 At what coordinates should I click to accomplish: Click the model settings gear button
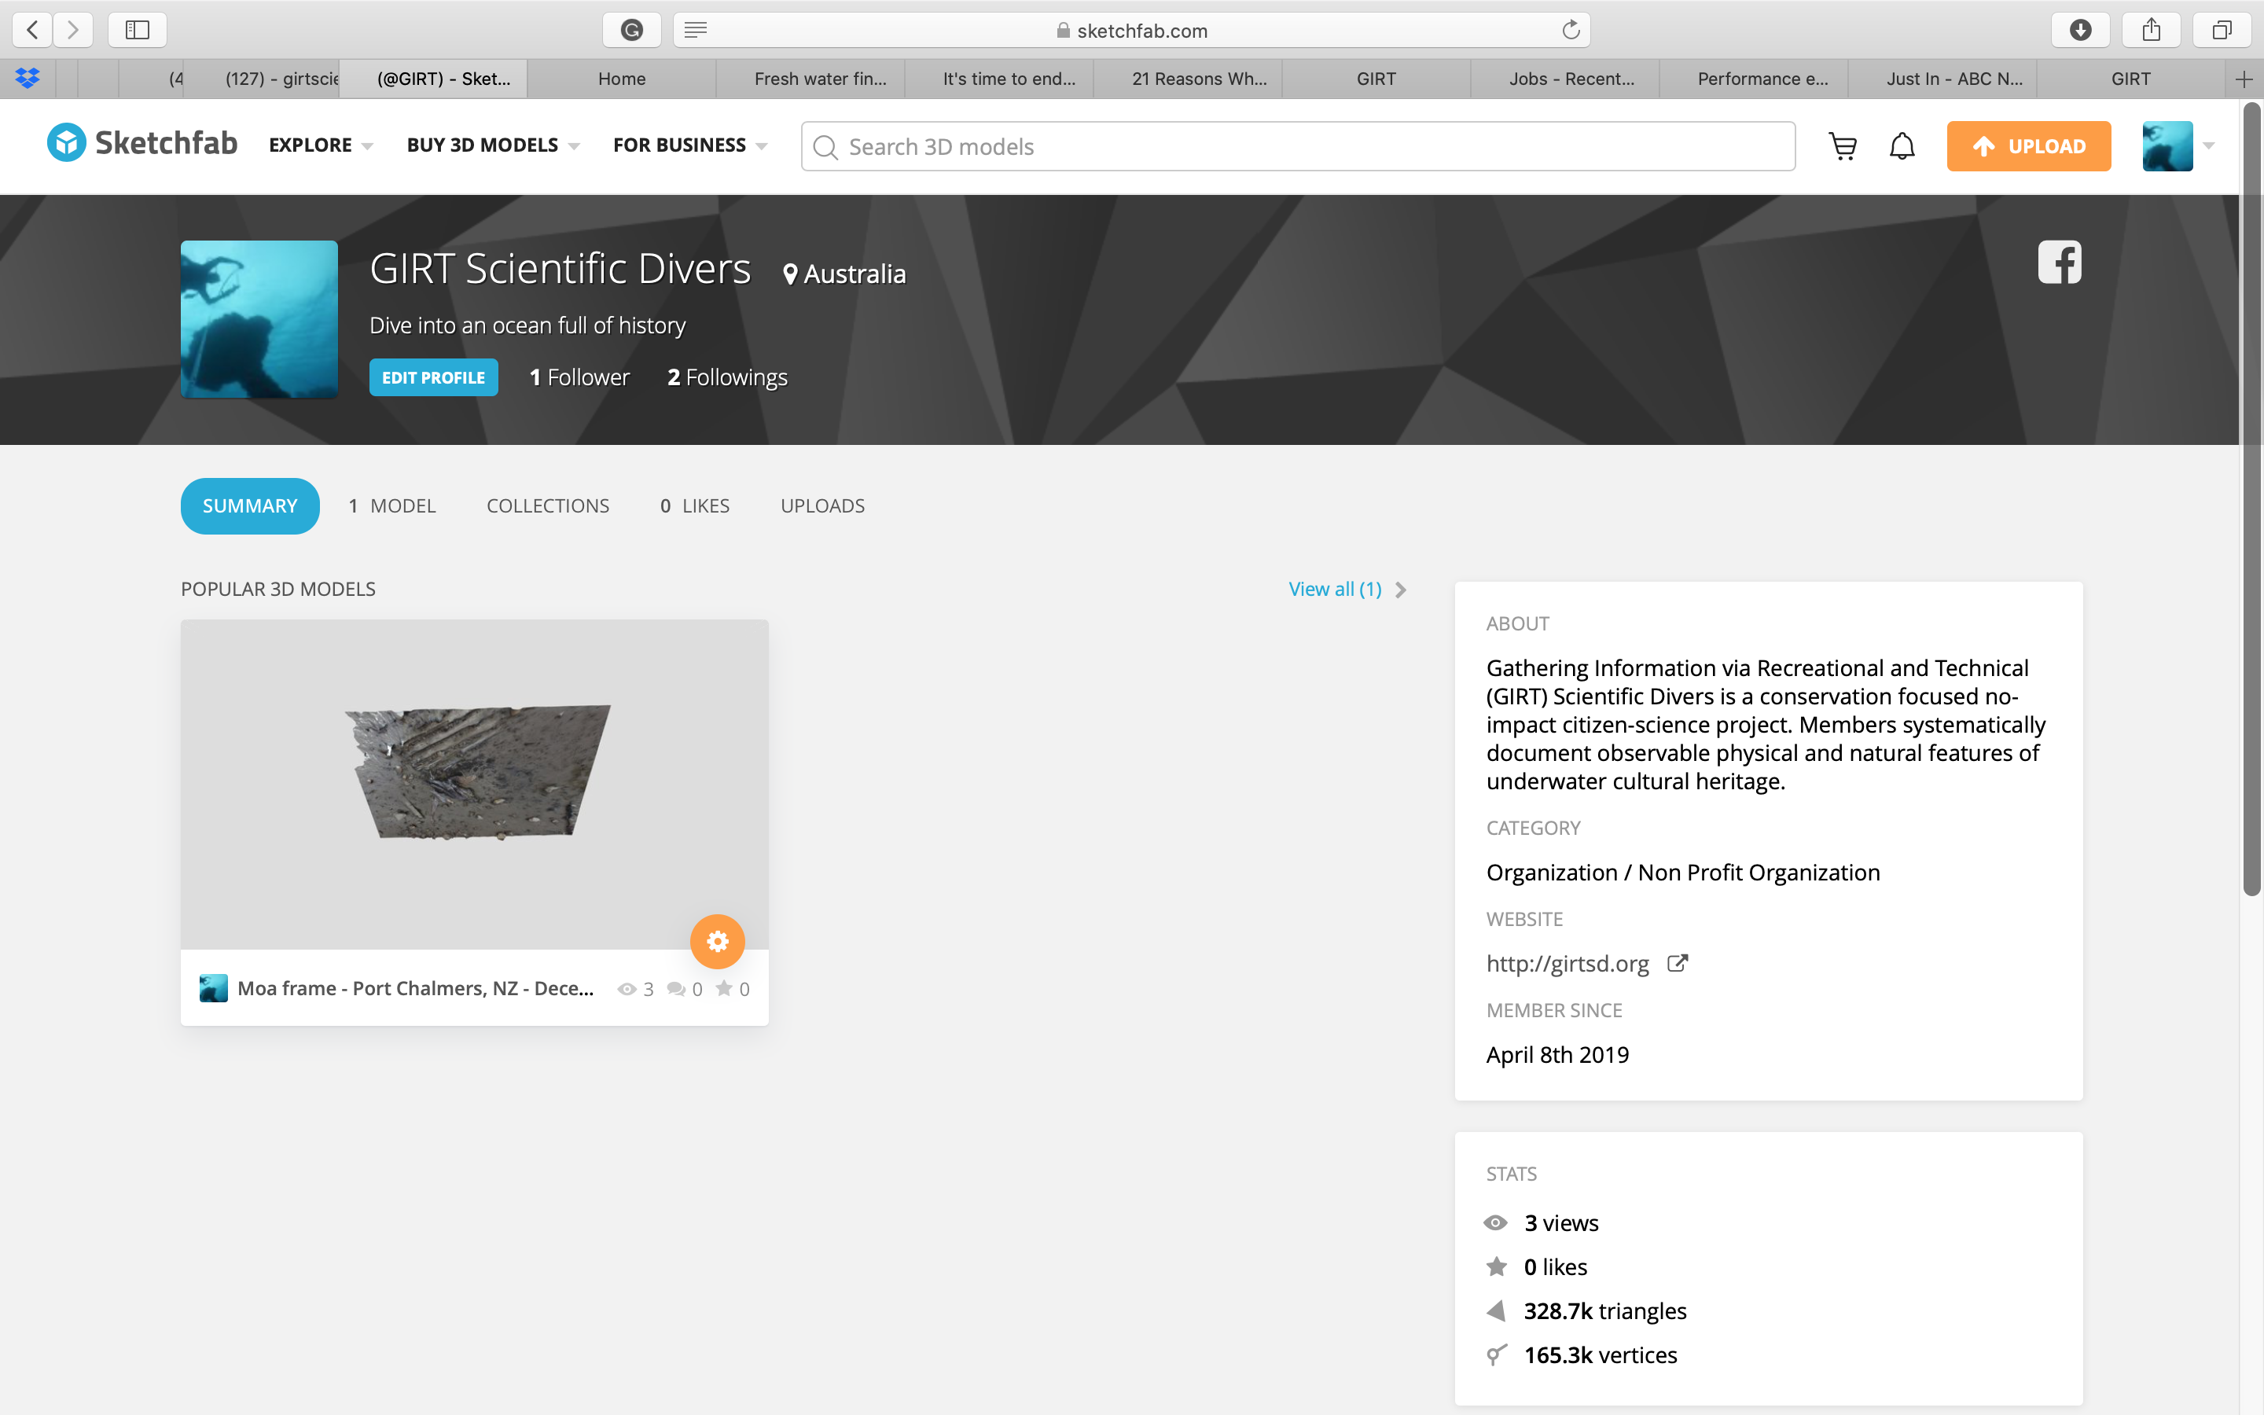pos(718,942)
